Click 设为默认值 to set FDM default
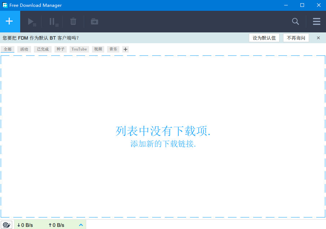The image size is (326, 229). tap(264, 38)
